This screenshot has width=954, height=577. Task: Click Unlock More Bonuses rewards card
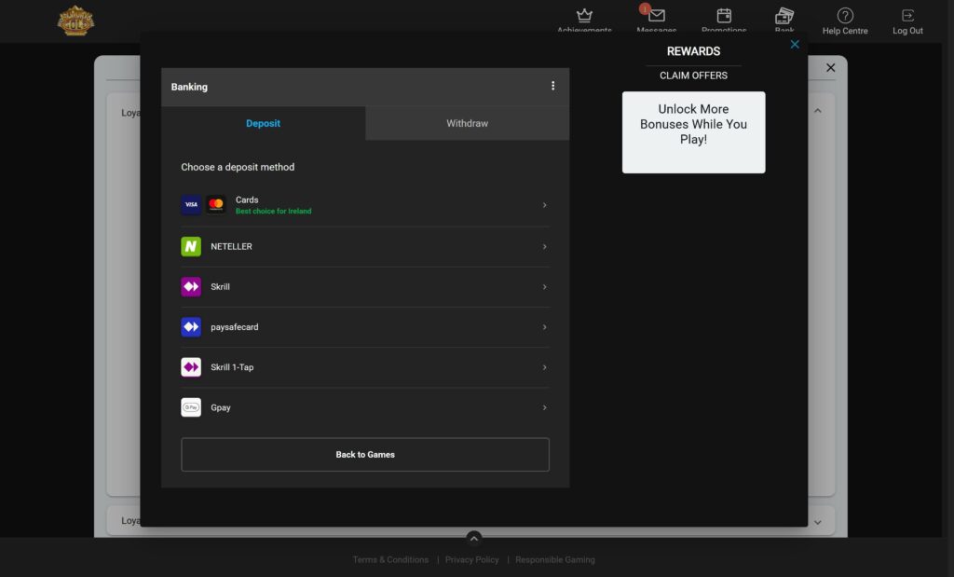693,131
